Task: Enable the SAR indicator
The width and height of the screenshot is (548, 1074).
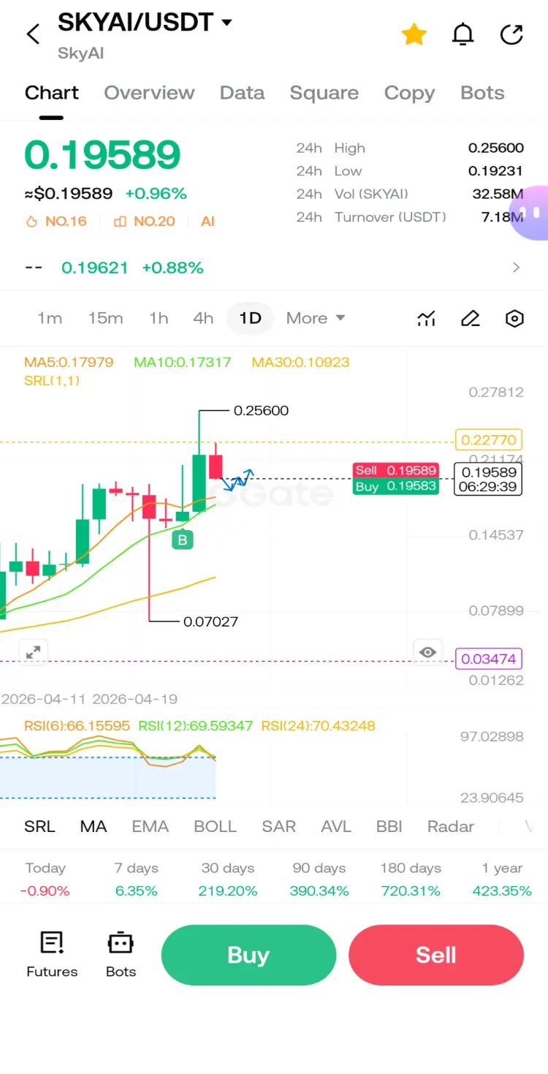Action: pos(278,826)
